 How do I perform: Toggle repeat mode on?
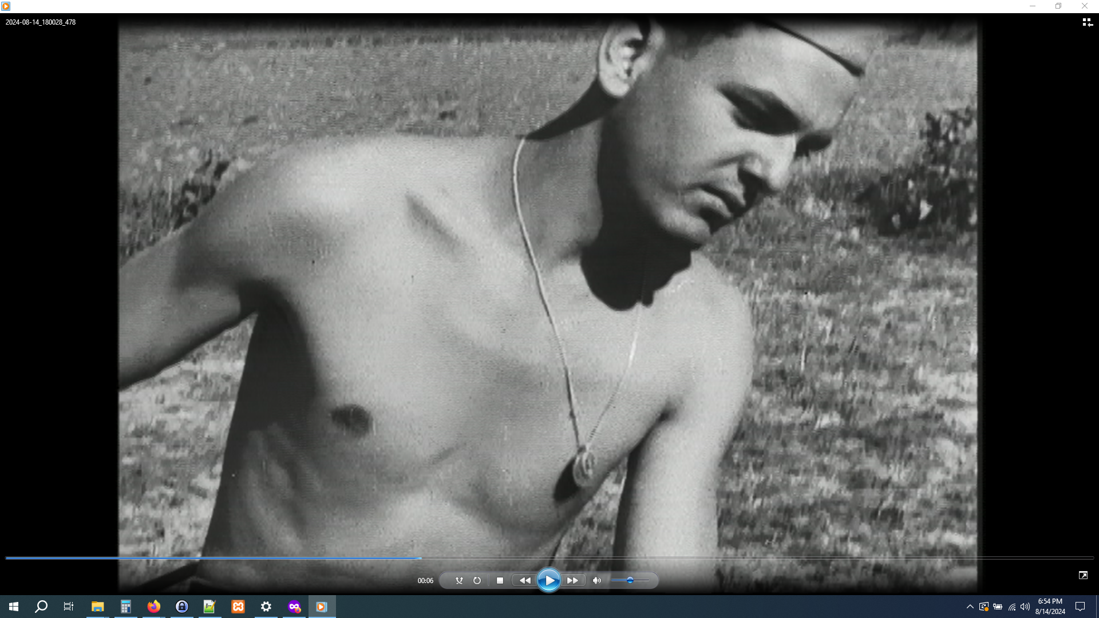[477, 580]
